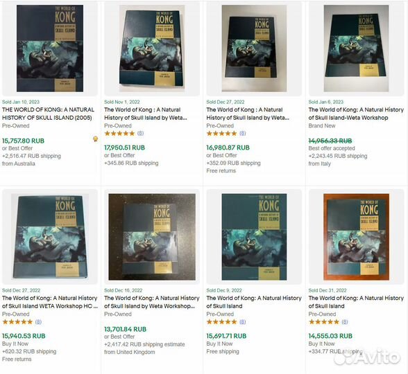This screenshot has height=374, width=408.
Task: Open star rating of Sold Nov 1, 2022 listing
Action: 119,134
